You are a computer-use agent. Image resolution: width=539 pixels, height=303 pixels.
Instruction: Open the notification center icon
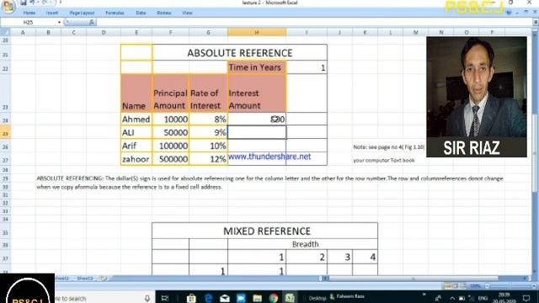tap(526, 298)
